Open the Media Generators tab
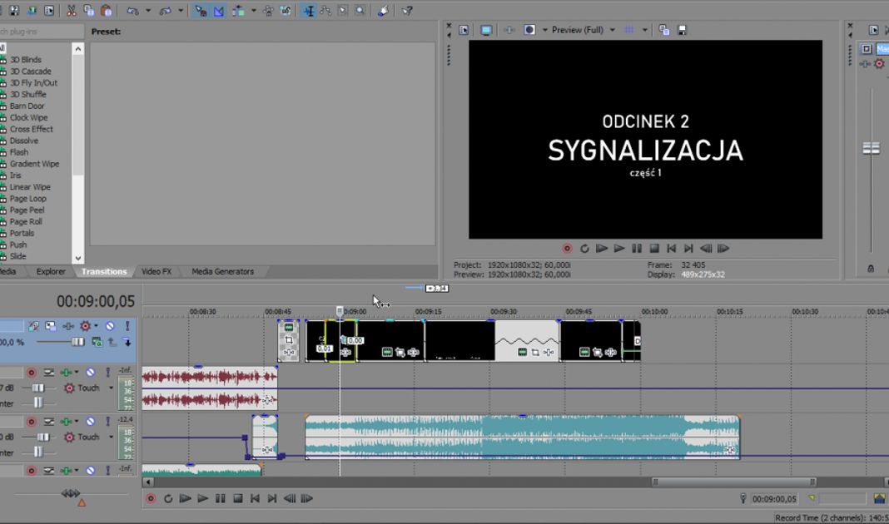Screen dimensions: 889x524 click(x=222, y=271)
